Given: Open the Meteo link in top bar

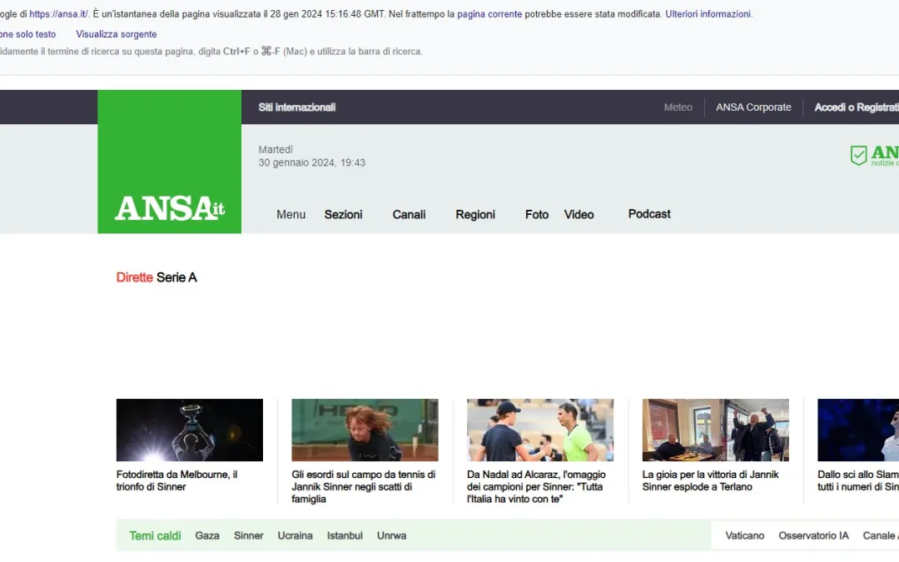Looking at the screenshot, I should click(x=678, y=107).
